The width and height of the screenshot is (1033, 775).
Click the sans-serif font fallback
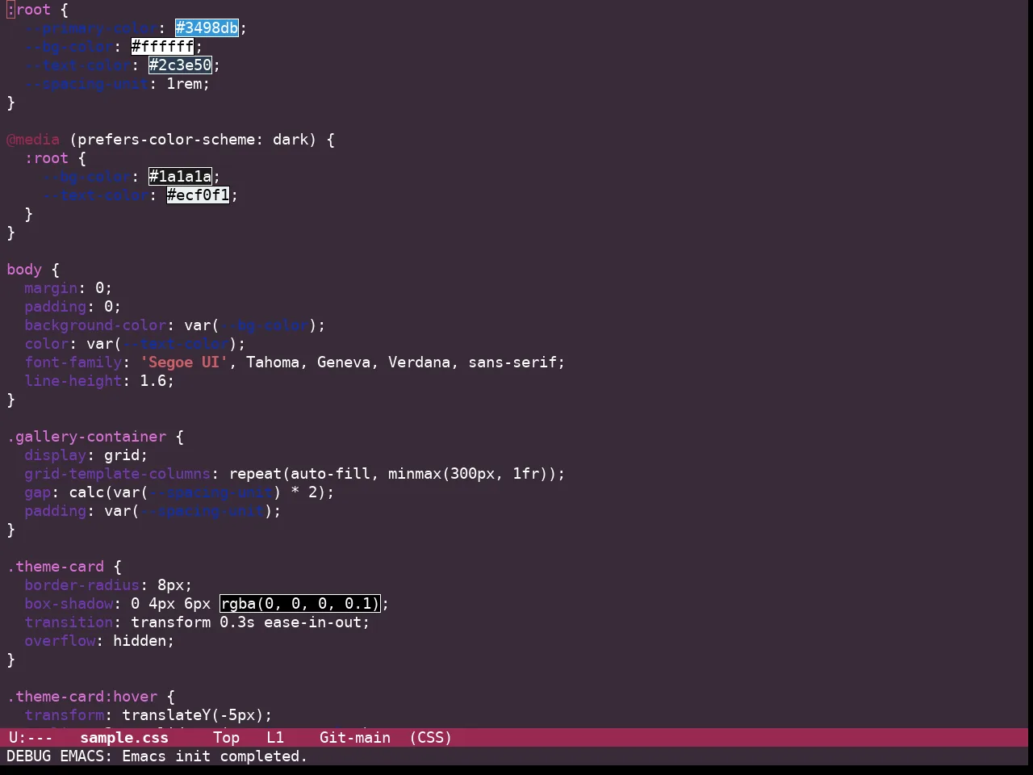click(x=512, y=362)
